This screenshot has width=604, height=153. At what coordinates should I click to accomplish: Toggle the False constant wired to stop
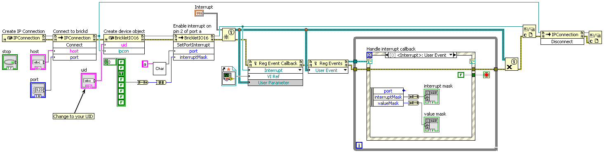click(461, 74)
